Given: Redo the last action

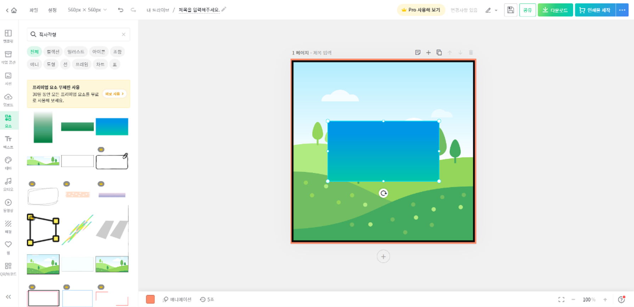Looking at the screenshot, I should (x=133, y=10).
